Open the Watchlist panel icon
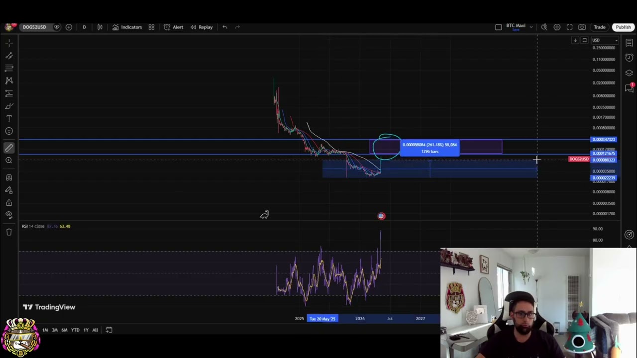The height and width of the screenshot is (358, 637). click(629, 43)
